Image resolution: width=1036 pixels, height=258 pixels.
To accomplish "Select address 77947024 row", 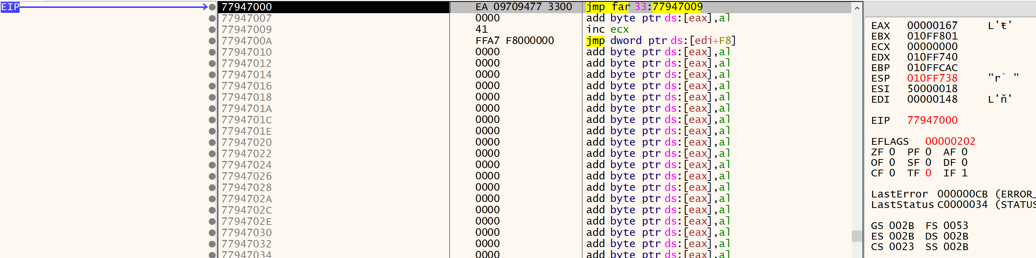I will pos(534,164).
